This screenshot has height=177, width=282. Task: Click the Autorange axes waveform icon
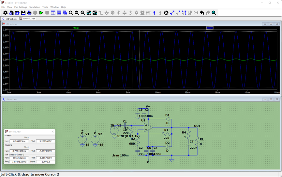89,13
